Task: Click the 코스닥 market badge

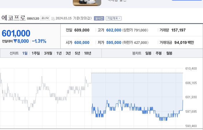Action: (x=45, y=18)
